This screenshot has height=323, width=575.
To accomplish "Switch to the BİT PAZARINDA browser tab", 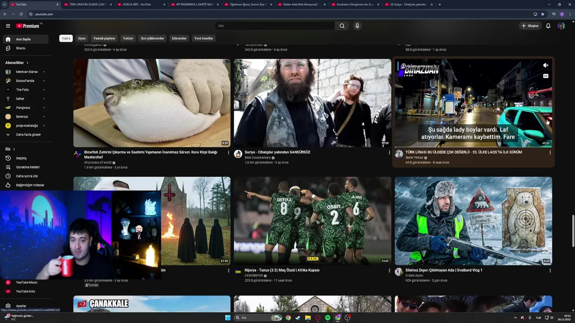I will (x=195, y=4).
